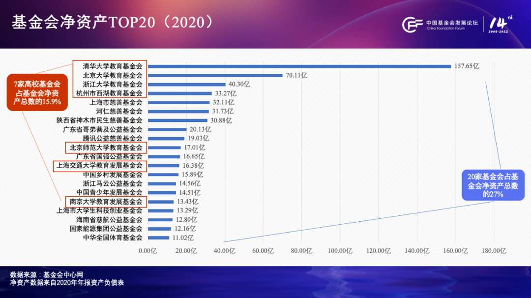Click the axis tick 40.00亿
The image size is (531, 298).
pos(225,251)
